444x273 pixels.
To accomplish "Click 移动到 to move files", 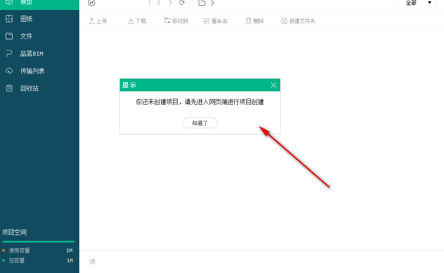I will click(x=176, y=20).
